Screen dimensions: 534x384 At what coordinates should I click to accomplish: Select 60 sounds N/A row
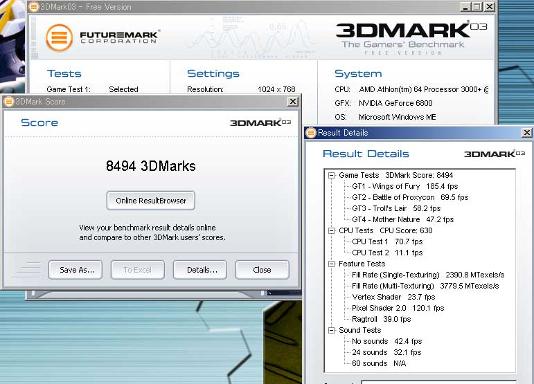point(379,363)
